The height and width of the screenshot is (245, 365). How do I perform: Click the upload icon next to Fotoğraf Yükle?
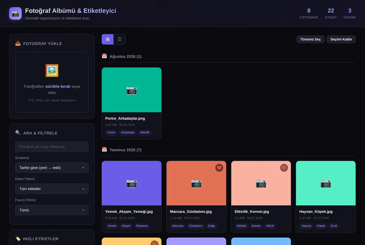(x=18, y=43)
